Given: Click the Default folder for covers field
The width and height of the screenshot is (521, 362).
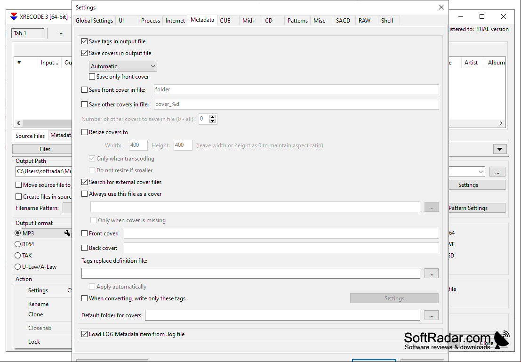Looking at the screenshot, I should coord(282,315).
